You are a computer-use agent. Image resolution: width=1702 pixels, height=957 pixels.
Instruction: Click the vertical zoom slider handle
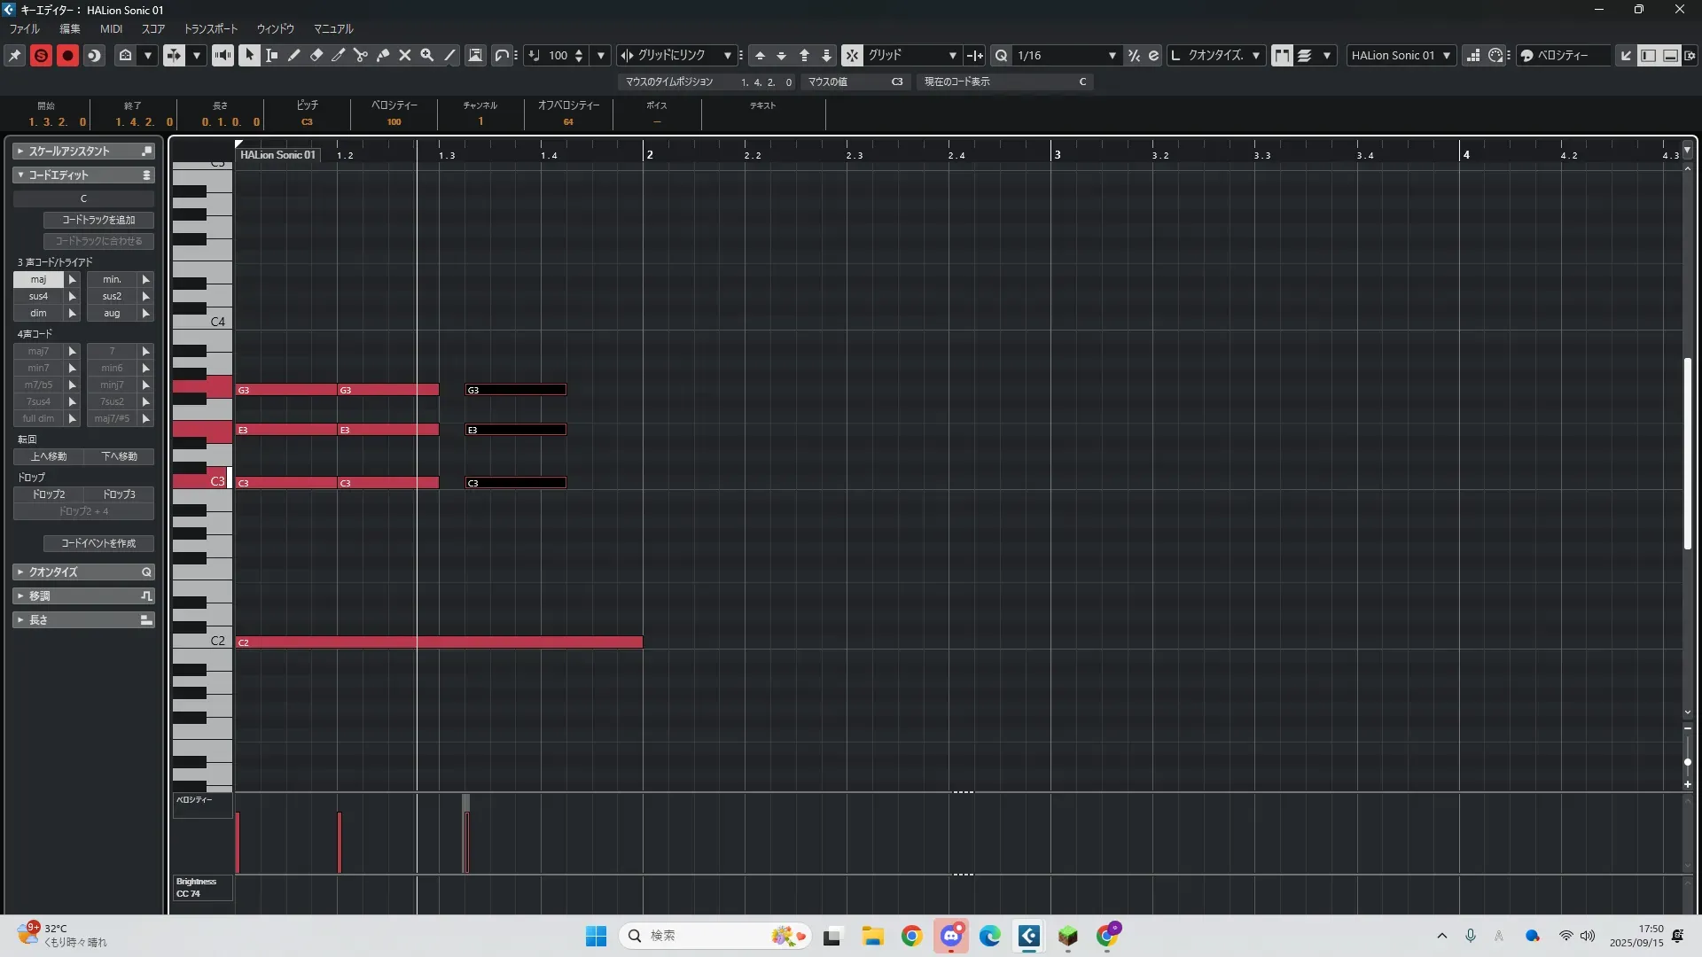(x=1688, y=762)
